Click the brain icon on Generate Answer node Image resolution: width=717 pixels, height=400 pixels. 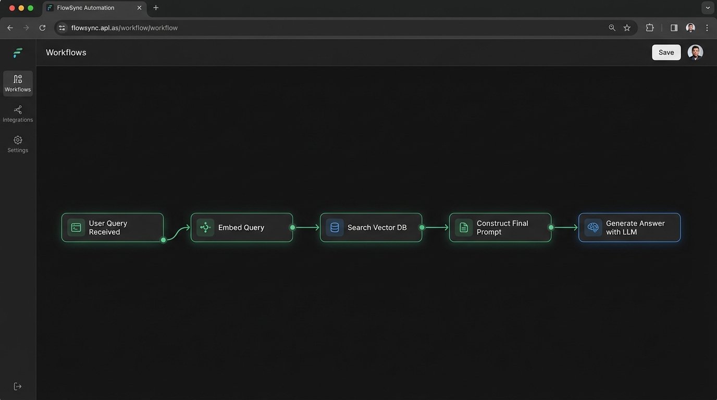click(x=593, y=228)
